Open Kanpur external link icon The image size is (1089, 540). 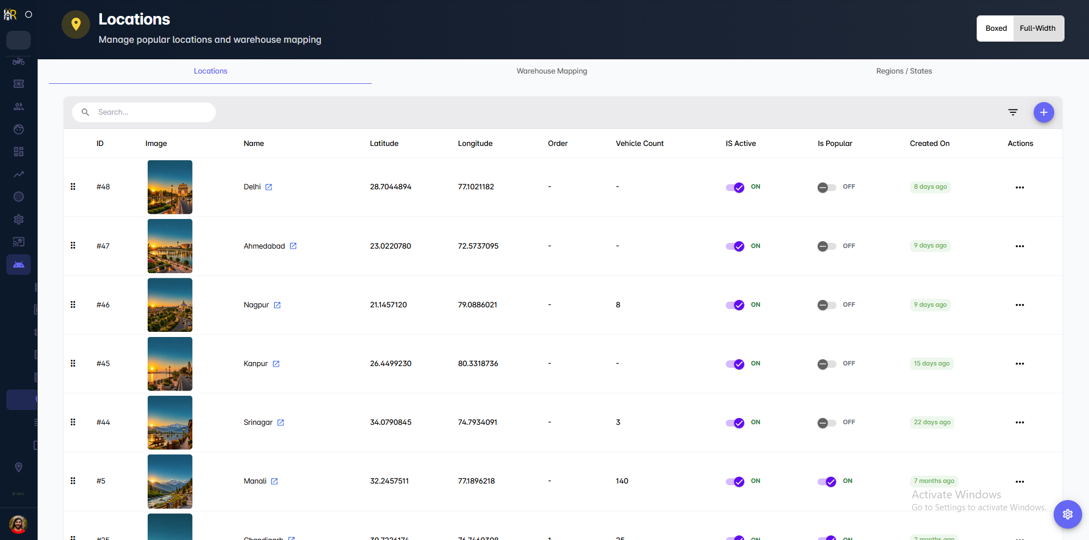(x=276, y=364)
